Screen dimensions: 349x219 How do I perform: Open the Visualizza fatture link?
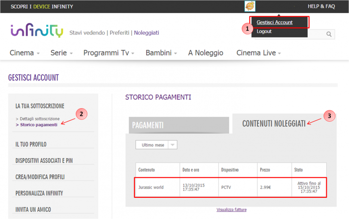point(231,209)
